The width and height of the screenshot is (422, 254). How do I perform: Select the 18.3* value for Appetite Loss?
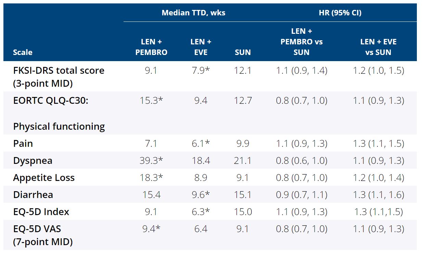point(151,178)
